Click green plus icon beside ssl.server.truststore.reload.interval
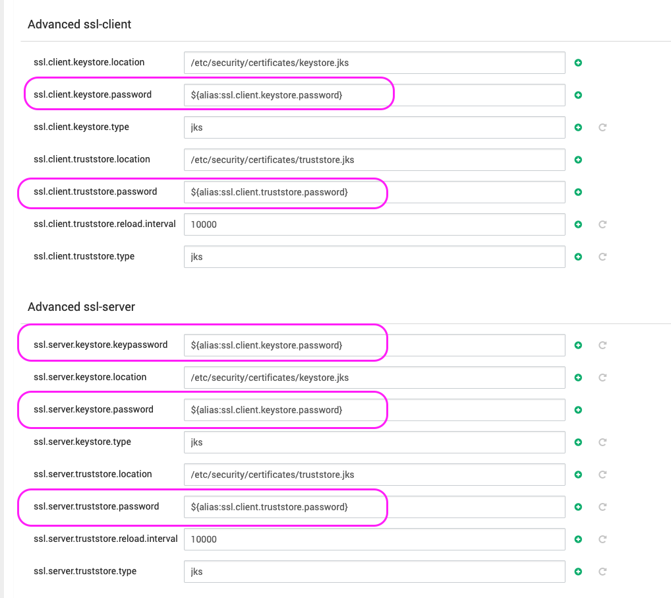671x598 pixels. pyautogui.click(x=578, y=539)
